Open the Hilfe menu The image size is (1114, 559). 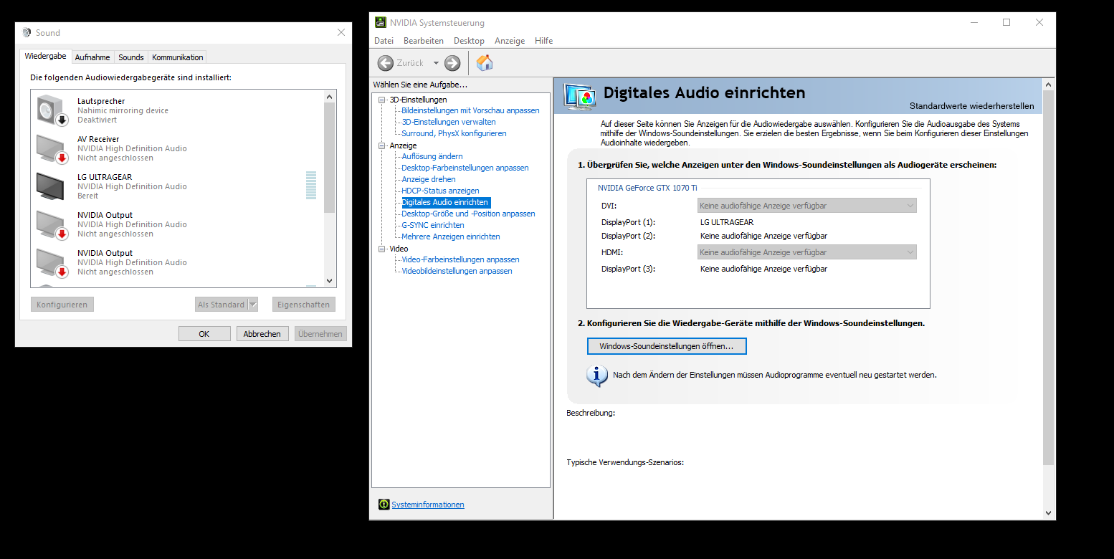(544, 41)
